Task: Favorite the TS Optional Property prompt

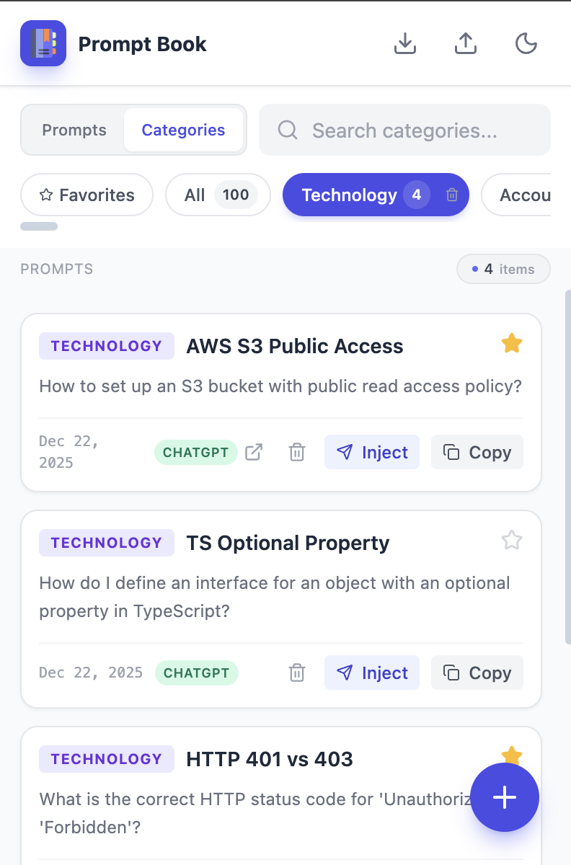Action: point(512,540)
